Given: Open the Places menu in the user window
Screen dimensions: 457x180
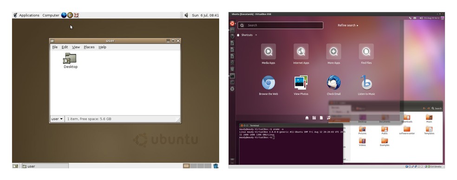Looking at the screenshot, I should point(89,47).
